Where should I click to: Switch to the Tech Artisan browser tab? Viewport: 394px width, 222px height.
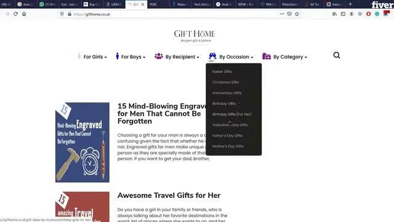tap(202, 4)
